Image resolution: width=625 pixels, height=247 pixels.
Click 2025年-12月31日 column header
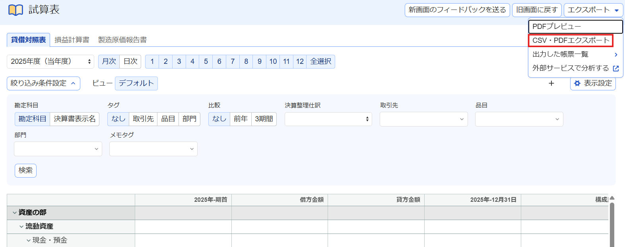tap(473, 200)
